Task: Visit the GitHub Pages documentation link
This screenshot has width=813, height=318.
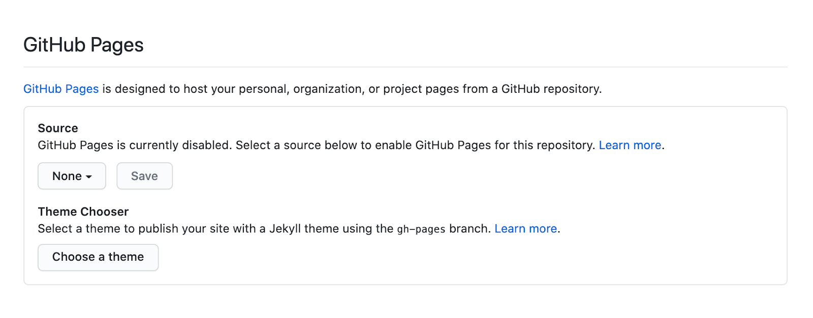Action: click(60, 88)
